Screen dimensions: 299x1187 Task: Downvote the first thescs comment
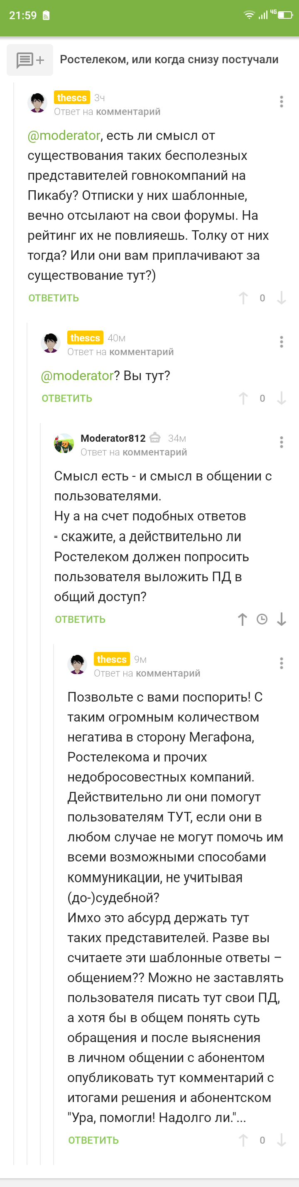coord(282,298)
